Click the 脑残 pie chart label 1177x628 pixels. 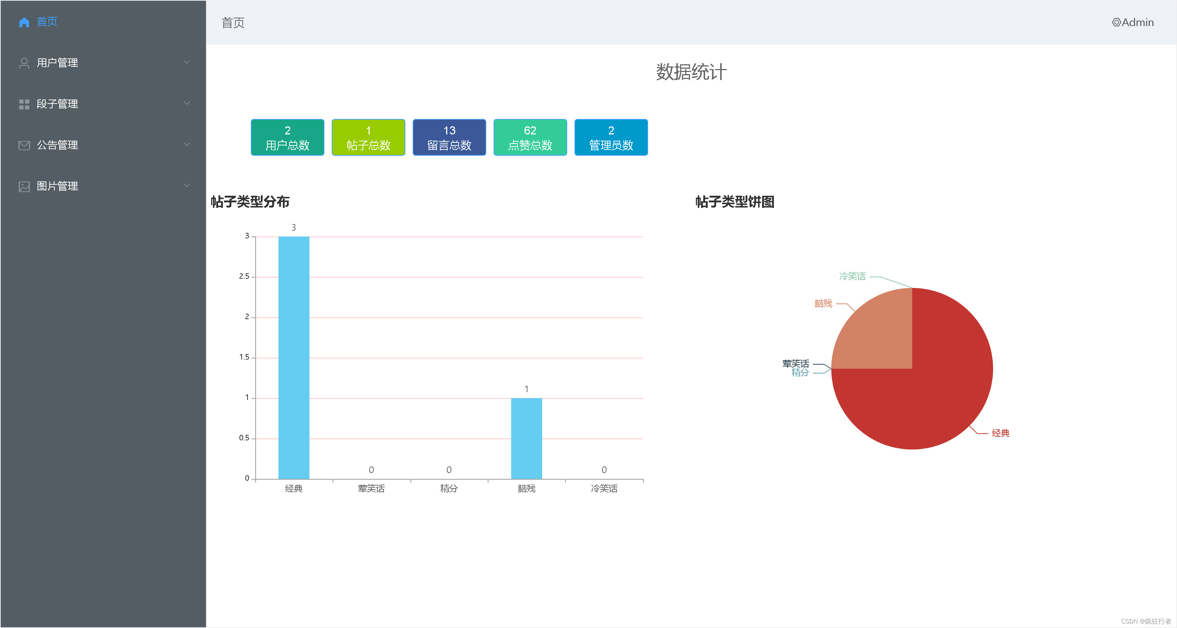(824, 304)
